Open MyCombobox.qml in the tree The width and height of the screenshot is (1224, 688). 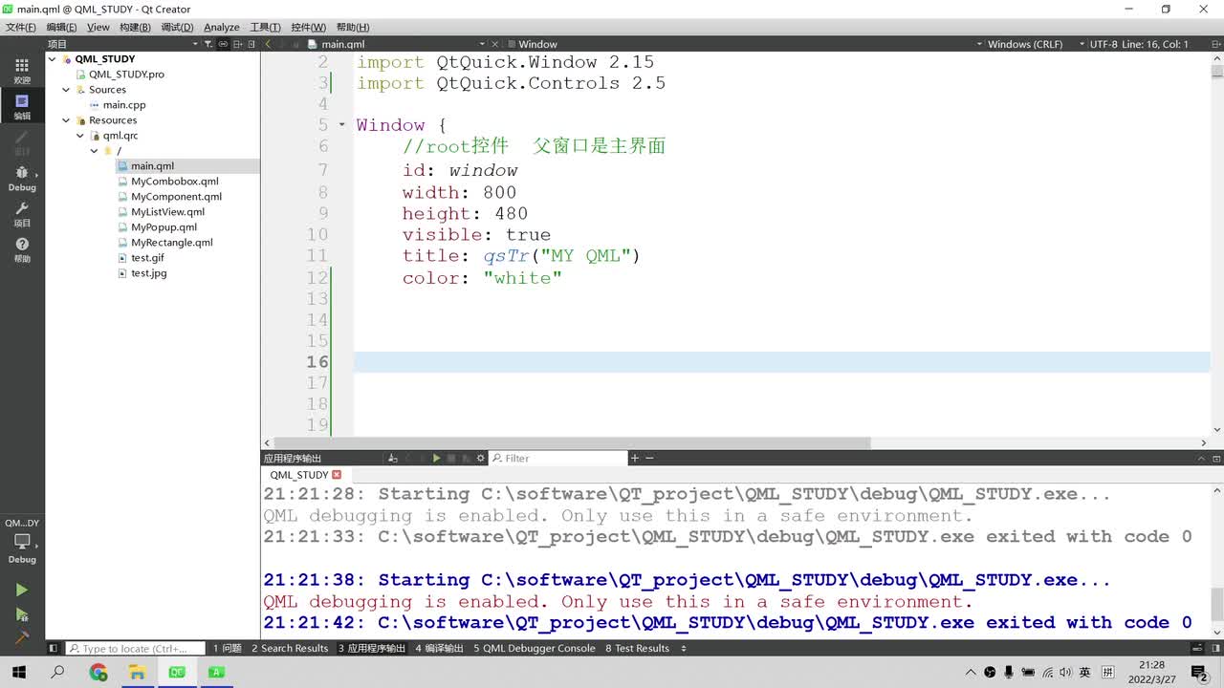pyautogui.click(x=175, y=182)
